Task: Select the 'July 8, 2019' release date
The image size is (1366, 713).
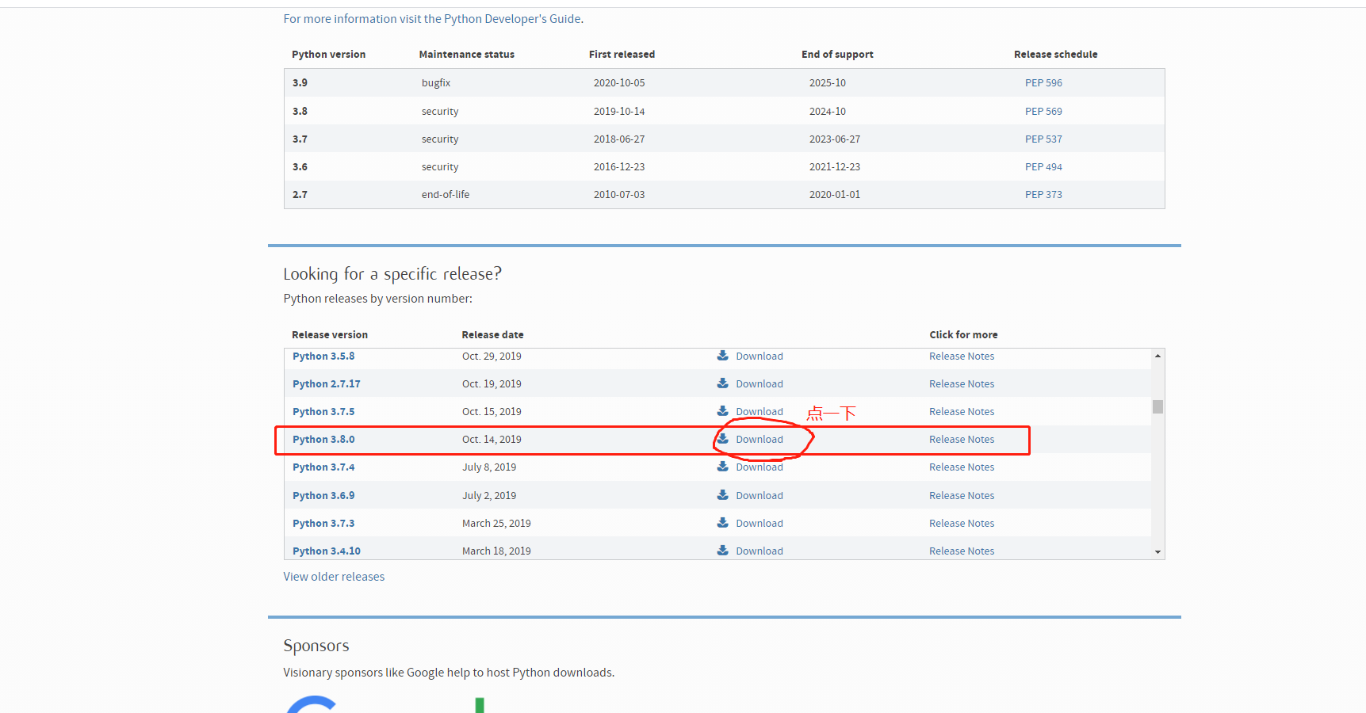Action: [x=489, y=467]
